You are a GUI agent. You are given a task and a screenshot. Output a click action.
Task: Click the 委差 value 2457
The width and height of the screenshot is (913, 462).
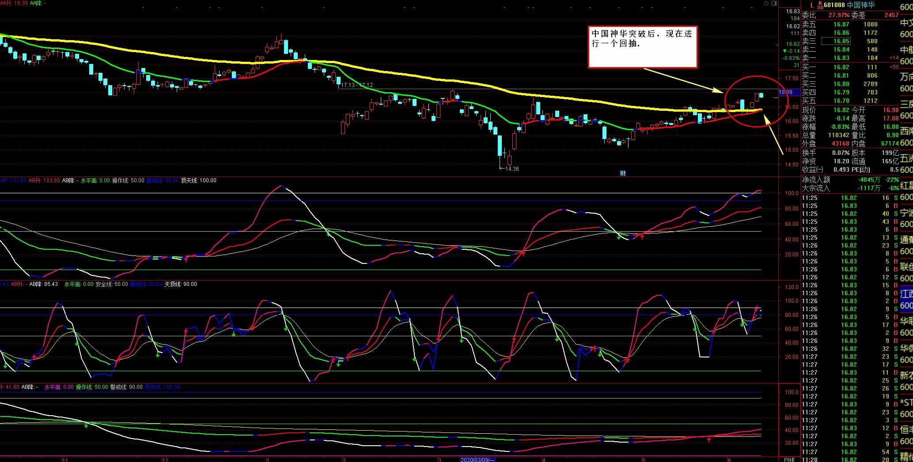[891, 15]
